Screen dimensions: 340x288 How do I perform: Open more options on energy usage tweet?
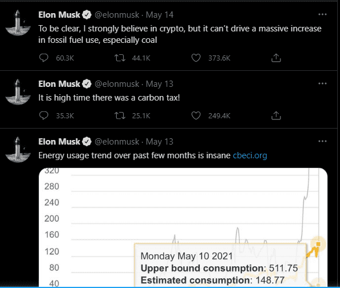pyautogui.click(x=322, y=141)
